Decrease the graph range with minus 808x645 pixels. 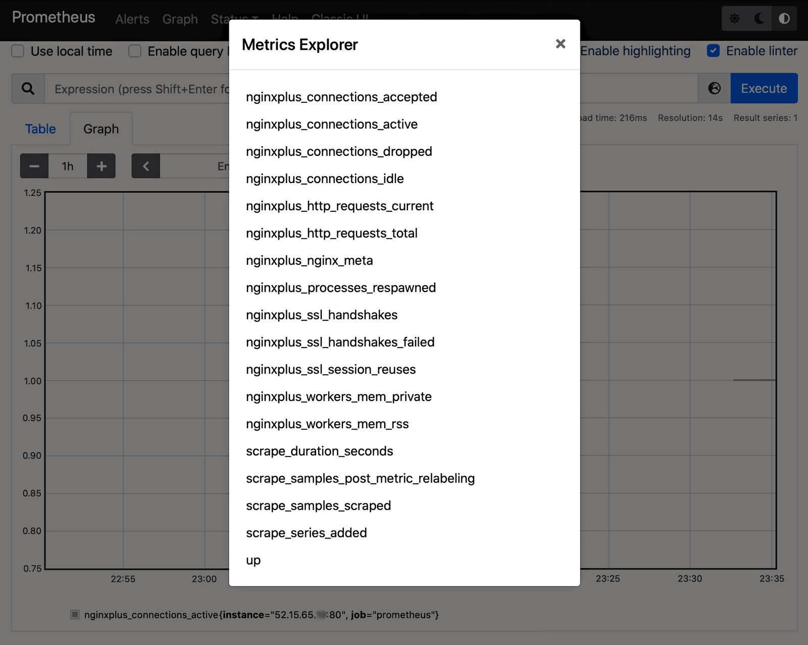(34, 166)
